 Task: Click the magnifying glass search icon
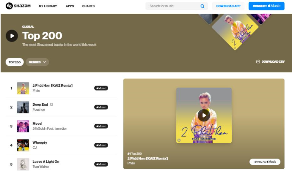[x=202, y=6]
